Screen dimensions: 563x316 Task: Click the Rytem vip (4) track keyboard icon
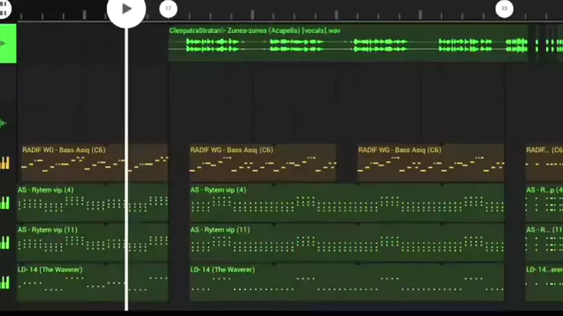pyautogui.click(x=6, y=203)
